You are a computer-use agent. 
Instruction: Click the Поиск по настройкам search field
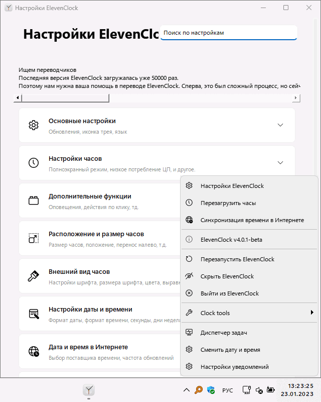click(x=229, y=33)
